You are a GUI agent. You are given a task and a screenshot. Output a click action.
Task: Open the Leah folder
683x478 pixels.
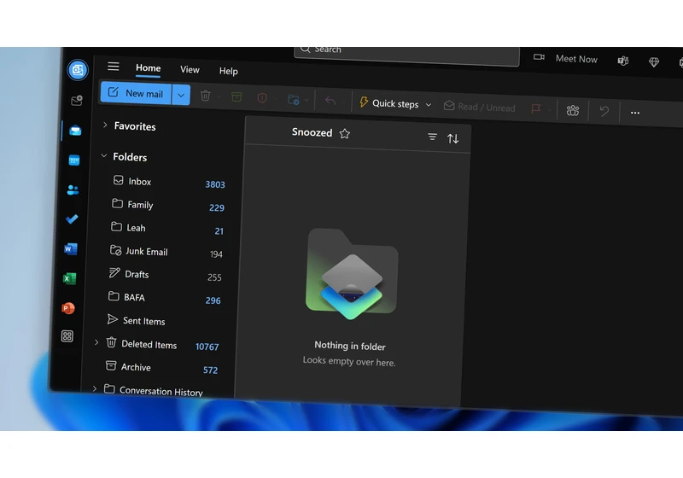click(167, 229)
